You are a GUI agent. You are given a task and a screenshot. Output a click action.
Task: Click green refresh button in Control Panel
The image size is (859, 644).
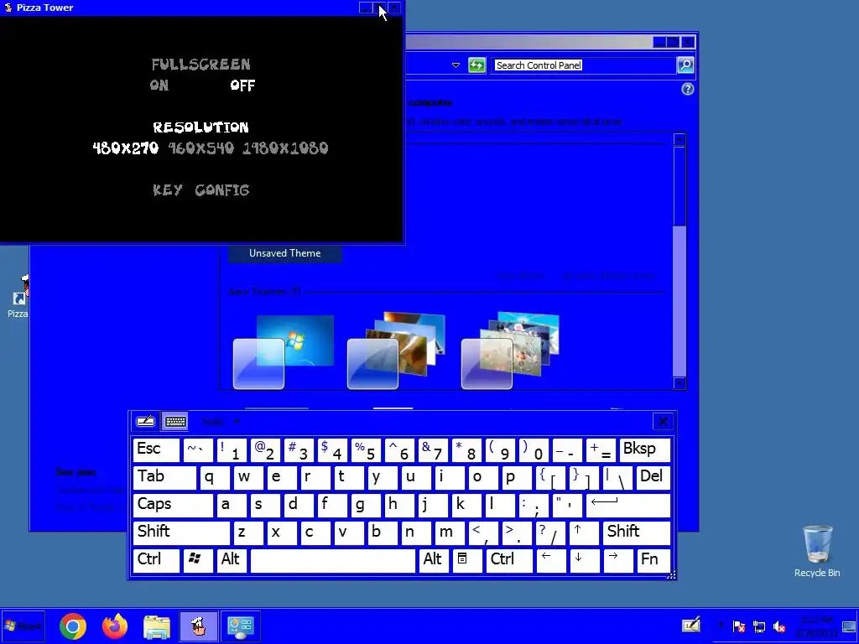(476, 65)
